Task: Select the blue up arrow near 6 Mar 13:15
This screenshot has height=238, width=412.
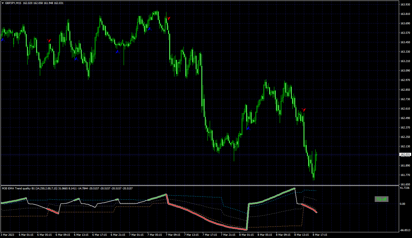Action: click(76, 59)
